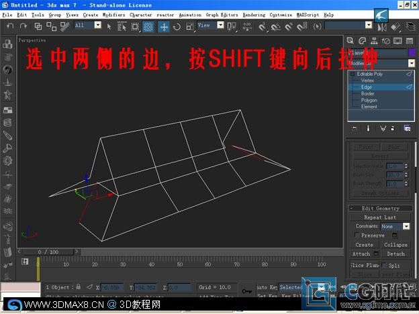Enable the Preserve checkbox
Screen dimensions: 419x314
(357, 235)
